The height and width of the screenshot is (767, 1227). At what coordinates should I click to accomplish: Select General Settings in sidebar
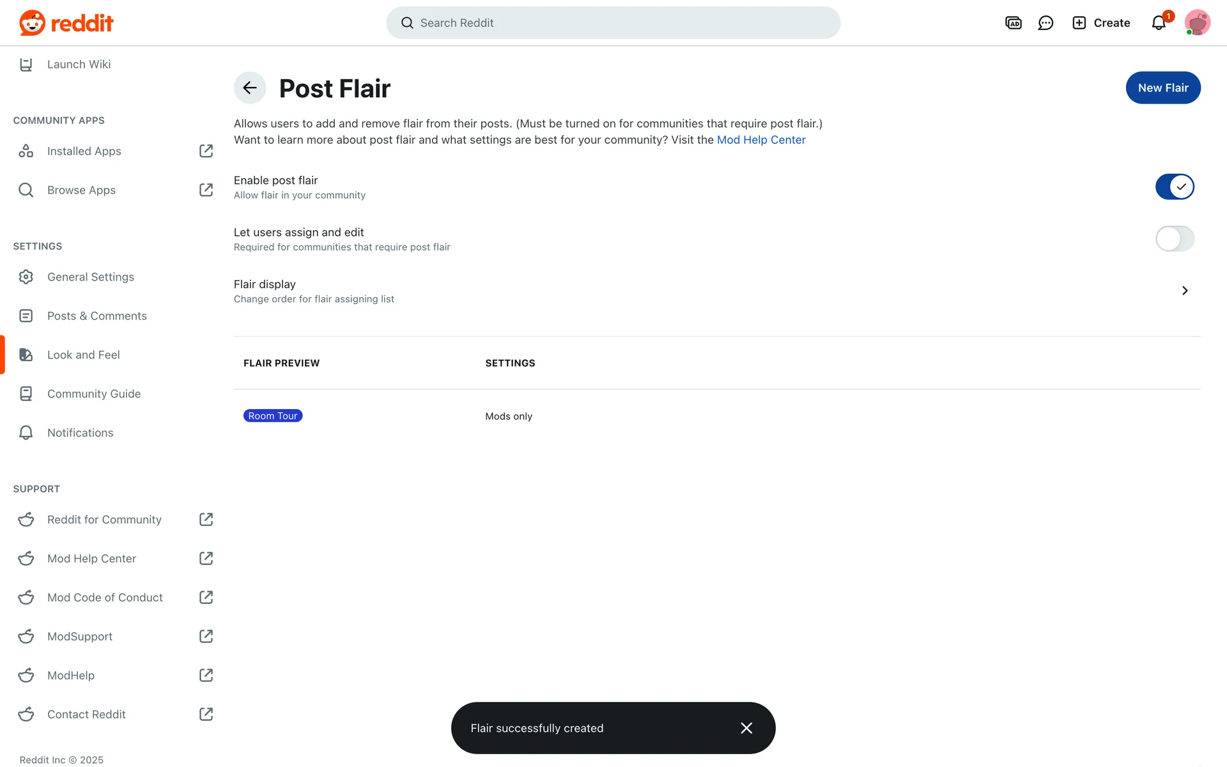point(90,277)
